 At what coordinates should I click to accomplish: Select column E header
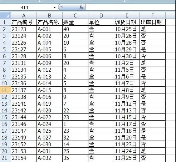point(127,16)
